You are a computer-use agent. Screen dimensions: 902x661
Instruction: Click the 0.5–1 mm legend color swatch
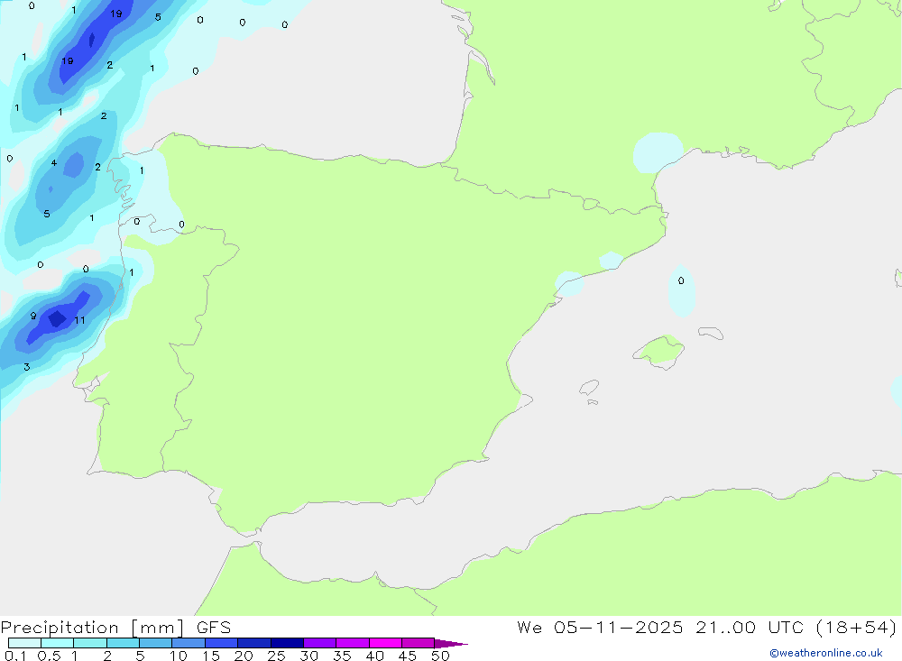[58, 643]
